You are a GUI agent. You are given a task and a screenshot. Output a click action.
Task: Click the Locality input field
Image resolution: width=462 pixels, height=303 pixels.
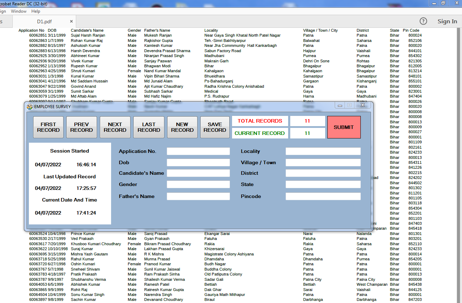323,151
